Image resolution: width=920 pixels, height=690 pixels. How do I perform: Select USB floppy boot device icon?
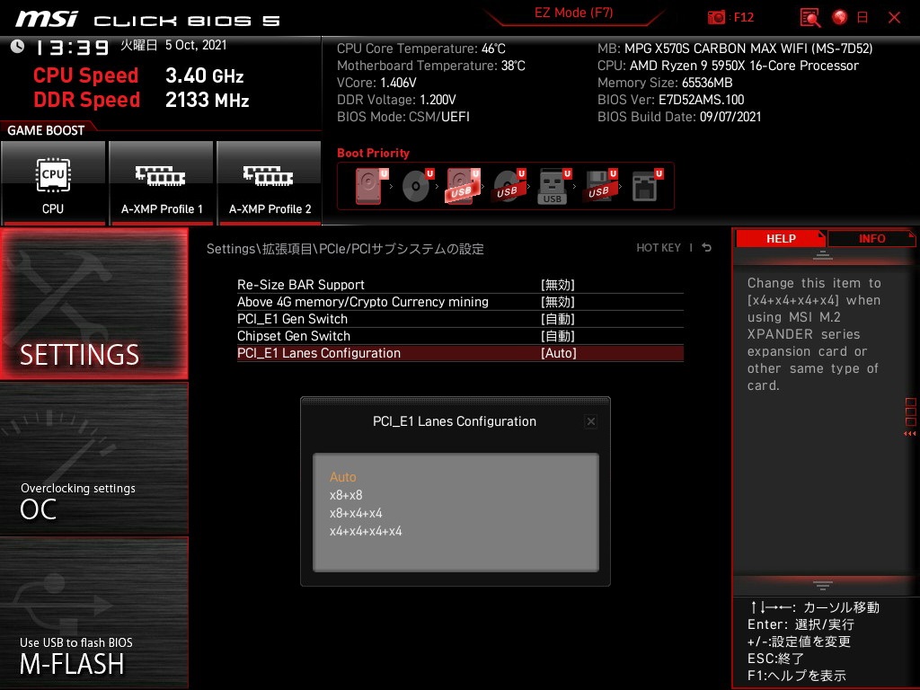click(x=599, y=186)
